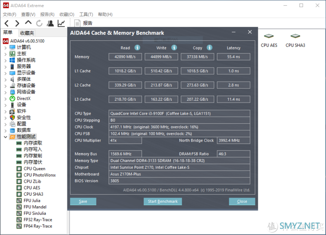Click the 报告 document icon in toolbar
Screen dimensions: 326x235
point(77,23)
